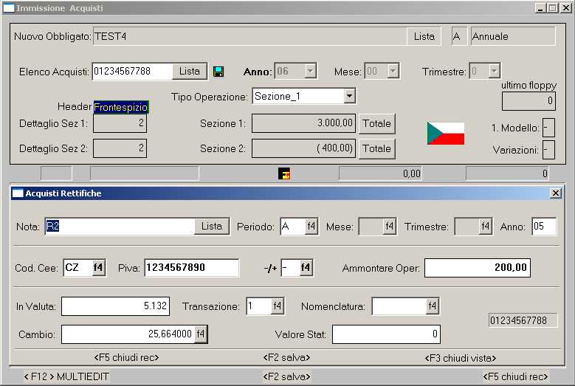Click the Ammontare Oper amount field
Viewport: 575px width, 386px height.
point(478,268)
